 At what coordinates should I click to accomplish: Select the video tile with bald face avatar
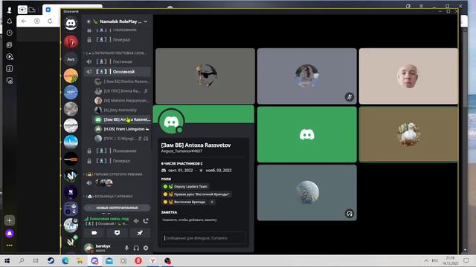pyautogui.click(x=408, y=76)
